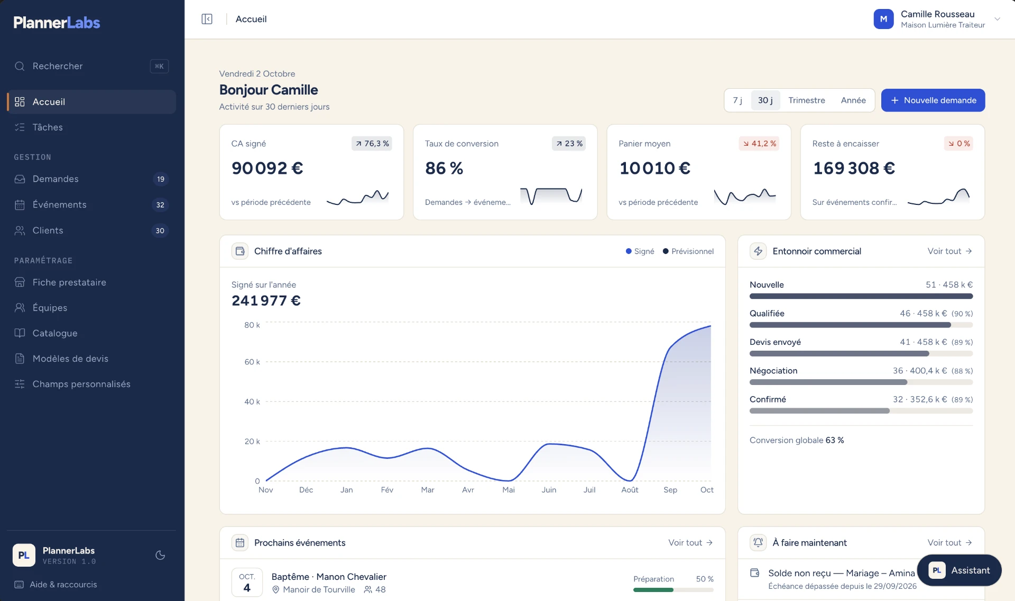Click the Aide & raccourcis keyboard icon

click(19, 585)
